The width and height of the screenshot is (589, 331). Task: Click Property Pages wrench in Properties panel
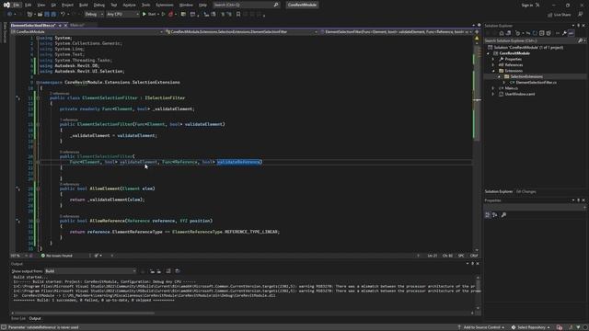pyautogui.click(x=503, y=214)
